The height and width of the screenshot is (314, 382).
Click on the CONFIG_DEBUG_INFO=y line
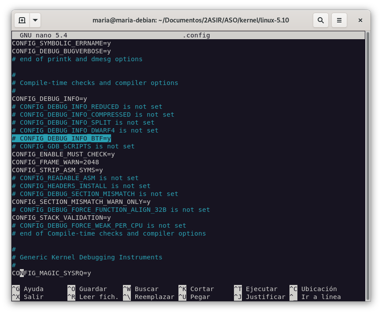tap(49, 99)
